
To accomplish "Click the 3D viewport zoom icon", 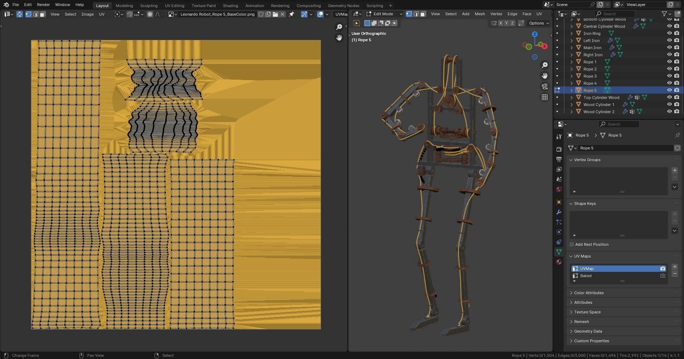I will [x=545, y=65].
